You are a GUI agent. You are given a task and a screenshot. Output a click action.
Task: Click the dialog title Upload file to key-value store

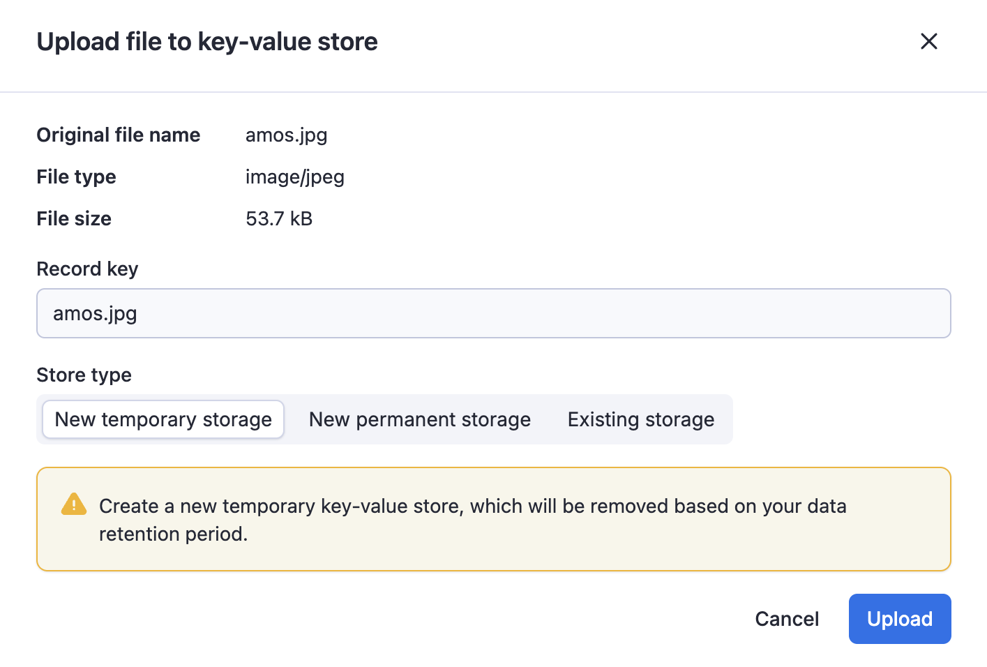click(x=206, y=41)
